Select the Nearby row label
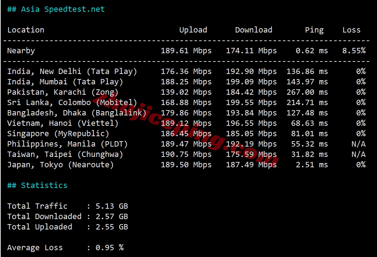The width and height of the screenshot is (377, 257). (21, 51)
